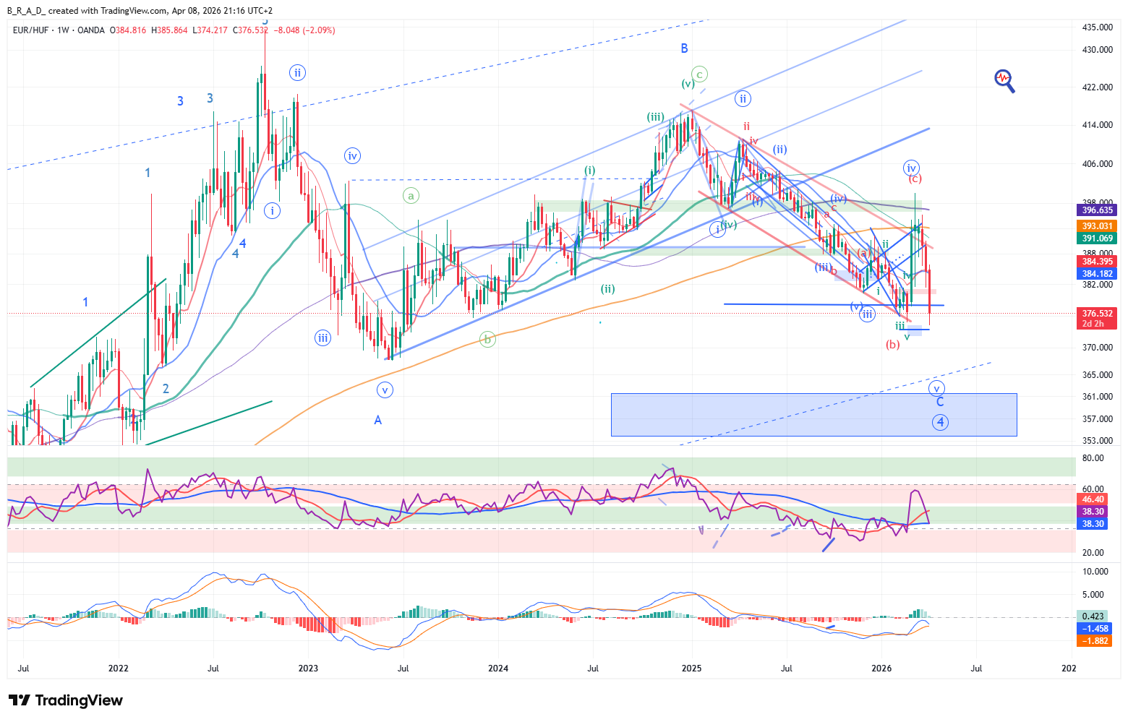
Task: Select the large blue 'A' wave label
Action: pyautogui.click(x=377, y=420)
